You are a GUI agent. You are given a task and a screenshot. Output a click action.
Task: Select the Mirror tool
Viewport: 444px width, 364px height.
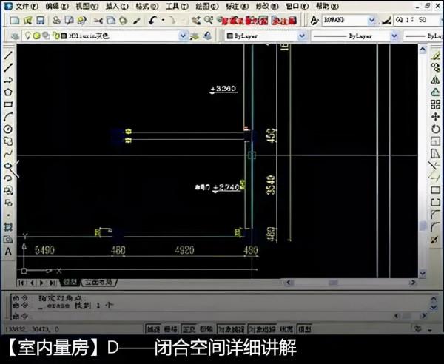[435, 80]
